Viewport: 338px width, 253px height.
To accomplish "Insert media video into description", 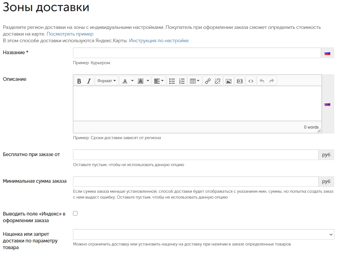I will [x=239, y=81].
